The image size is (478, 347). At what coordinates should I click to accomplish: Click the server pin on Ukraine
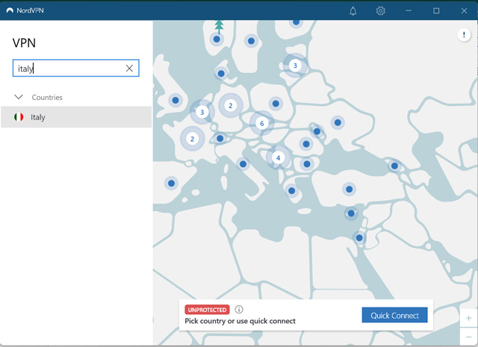tap(338, 122)
